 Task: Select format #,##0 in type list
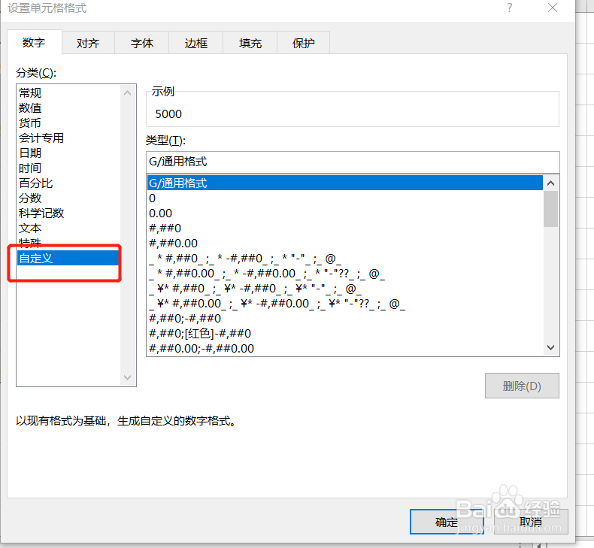click(344, 228)
